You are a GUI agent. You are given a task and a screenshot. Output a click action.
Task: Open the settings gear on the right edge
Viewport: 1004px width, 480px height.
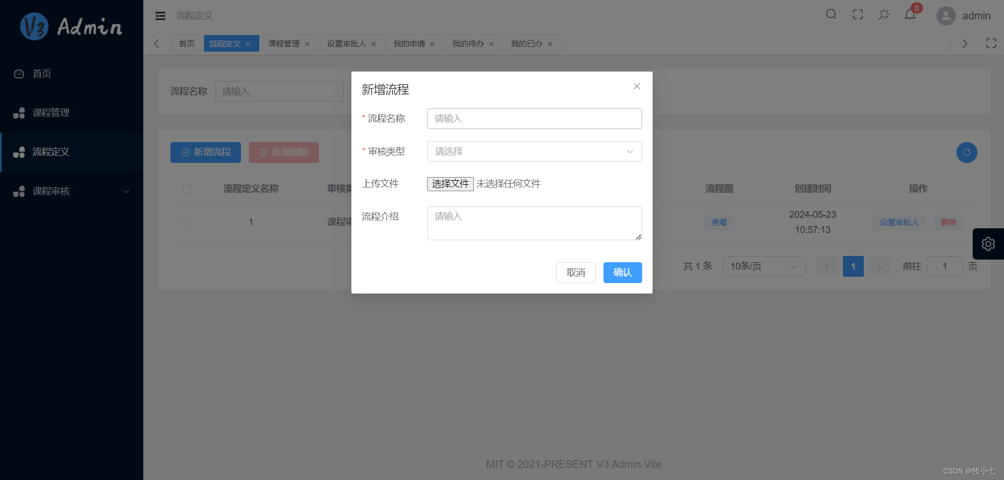point(988,243)
